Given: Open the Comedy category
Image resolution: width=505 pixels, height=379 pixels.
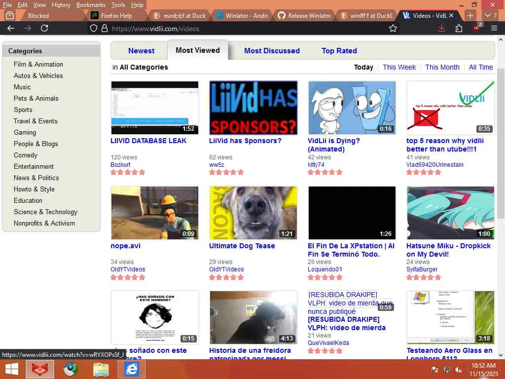Looking at the screenshot, I should 26,155.
